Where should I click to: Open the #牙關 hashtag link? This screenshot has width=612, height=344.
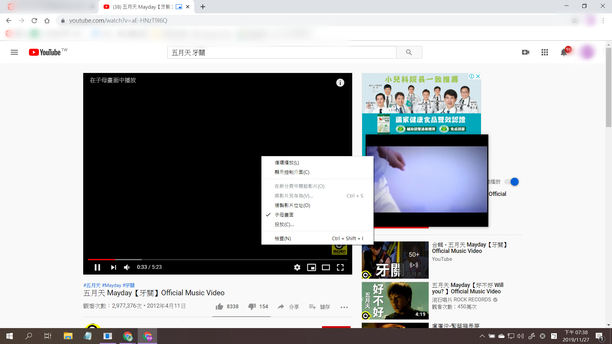click(128, 285)
